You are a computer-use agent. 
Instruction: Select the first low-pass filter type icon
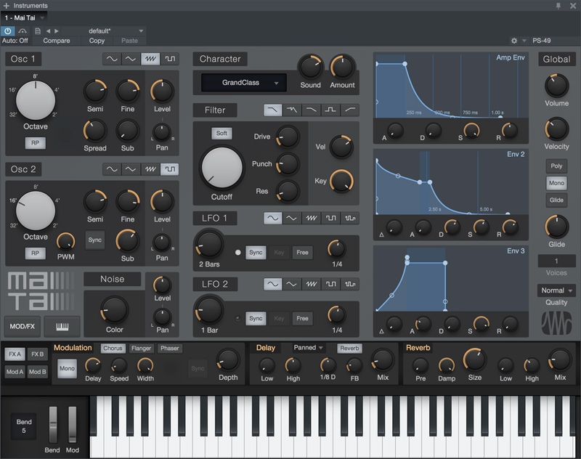pos(273,110)
